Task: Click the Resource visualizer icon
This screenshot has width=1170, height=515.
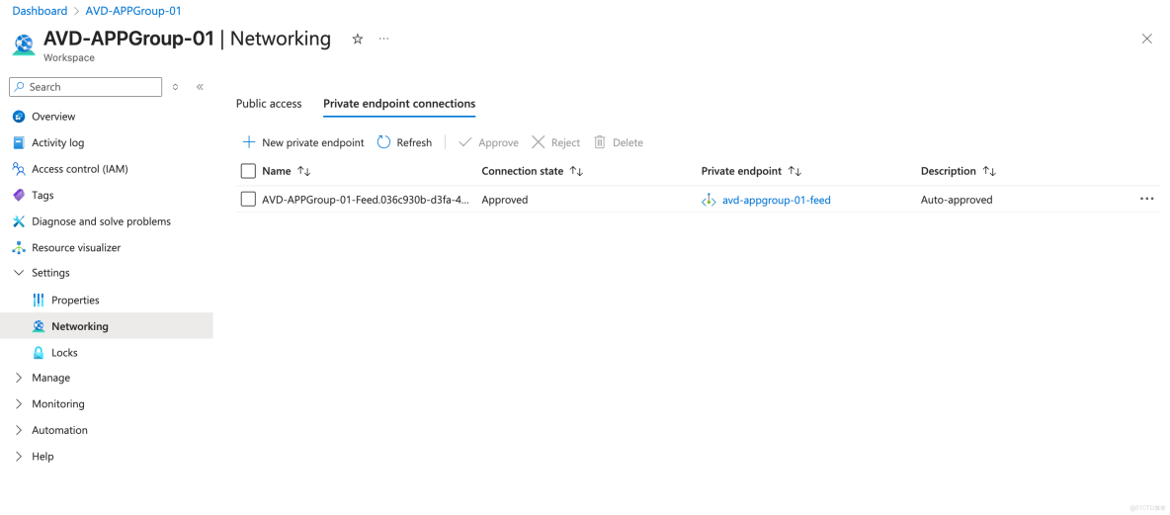Action: point(19,247)
